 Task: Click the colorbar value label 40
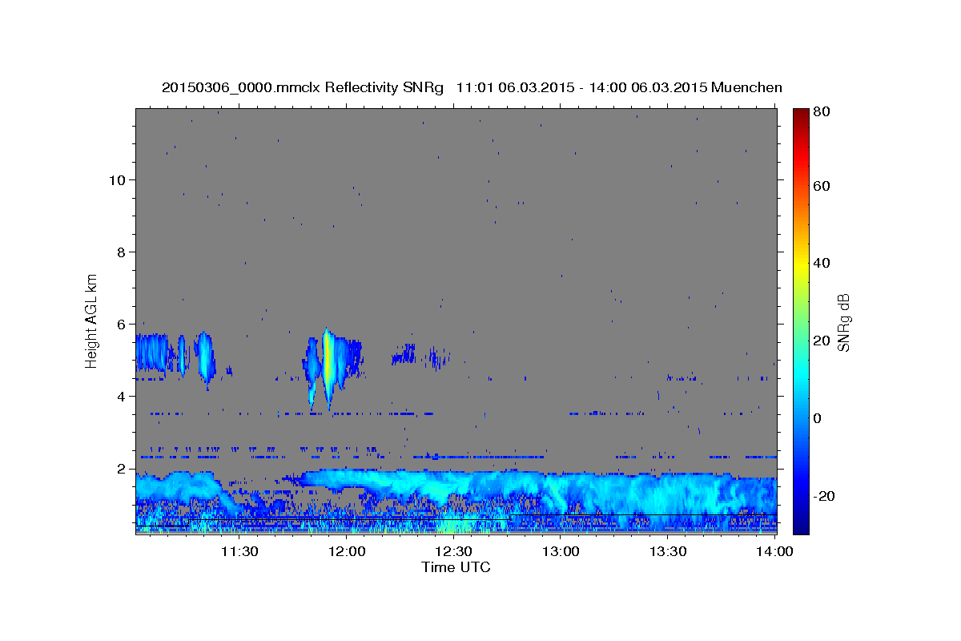821,263
